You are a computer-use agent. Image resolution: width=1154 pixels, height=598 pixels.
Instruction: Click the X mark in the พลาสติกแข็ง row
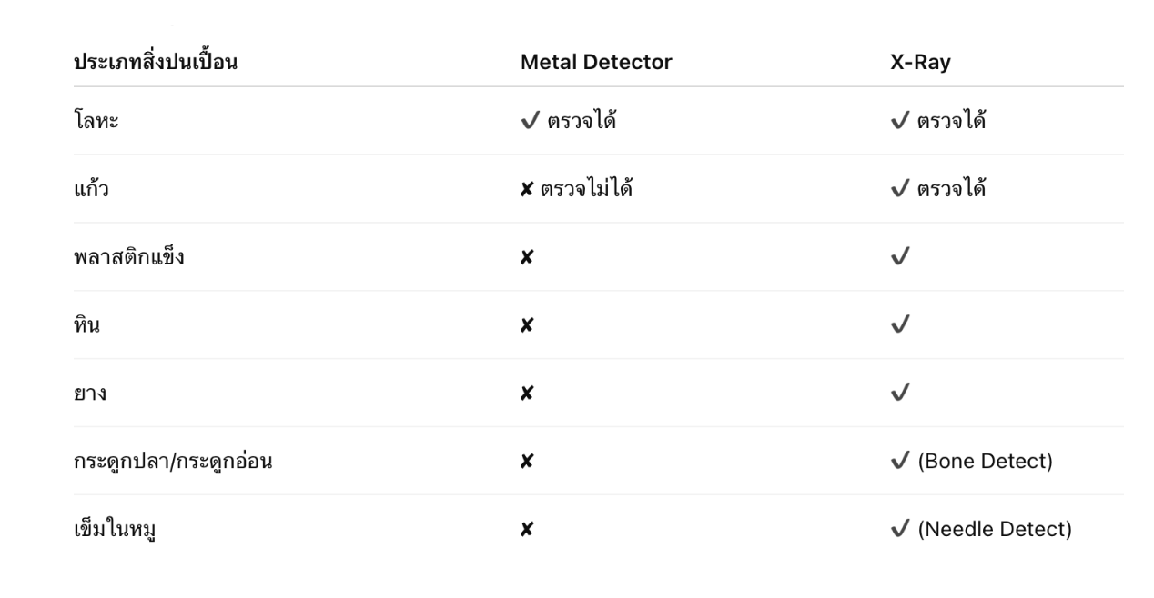point(527,257)
